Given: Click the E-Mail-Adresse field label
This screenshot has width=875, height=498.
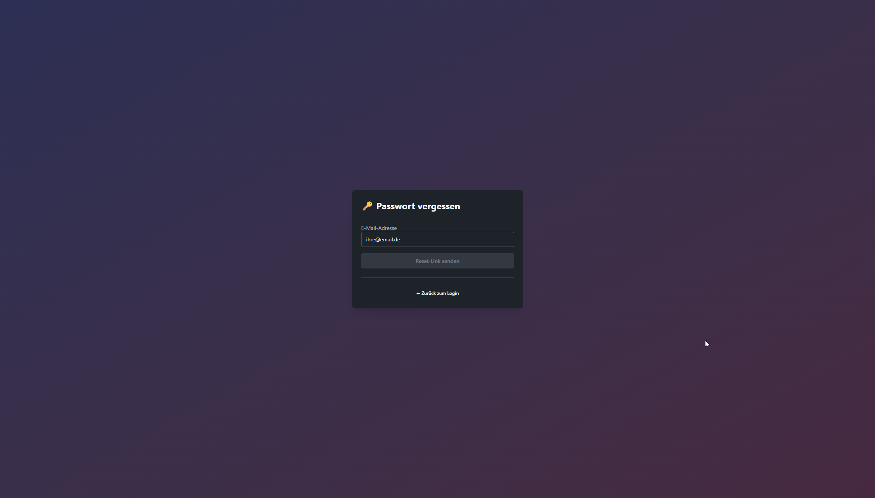Looking at the screenshot, I should 378,228.
